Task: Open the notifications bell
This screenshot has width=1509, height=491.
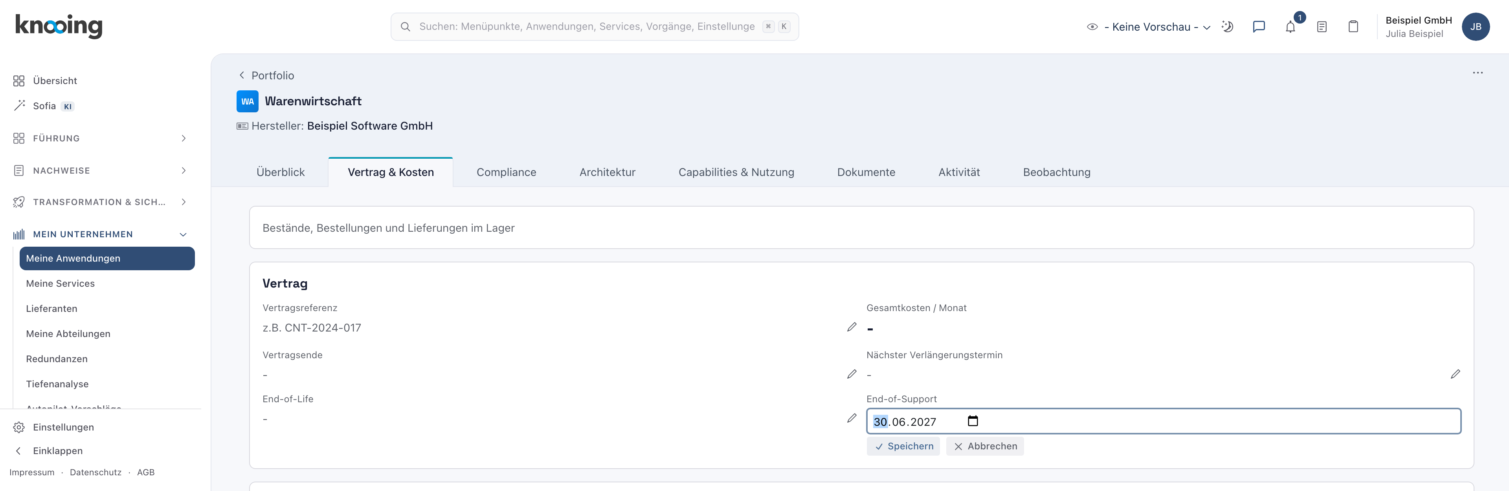Action: pyautogui.click(x=1291, y=27)
